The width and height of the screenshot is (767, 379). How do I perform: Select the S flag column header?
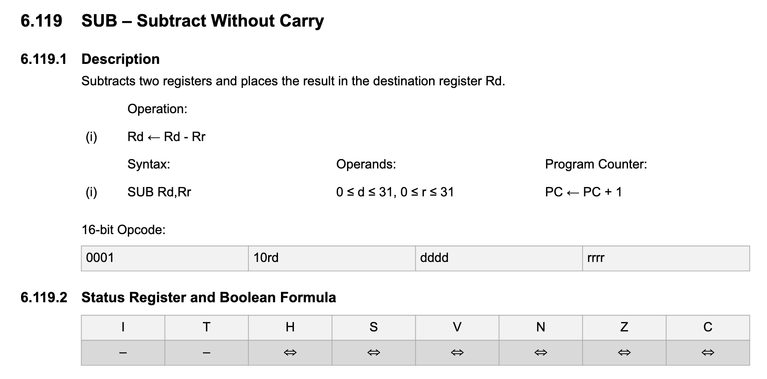click(374, 328)
